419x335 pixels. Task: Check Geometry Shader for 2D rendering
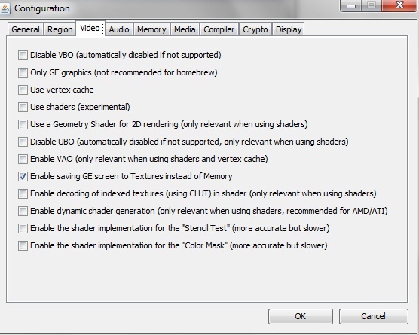pos(23,124)
